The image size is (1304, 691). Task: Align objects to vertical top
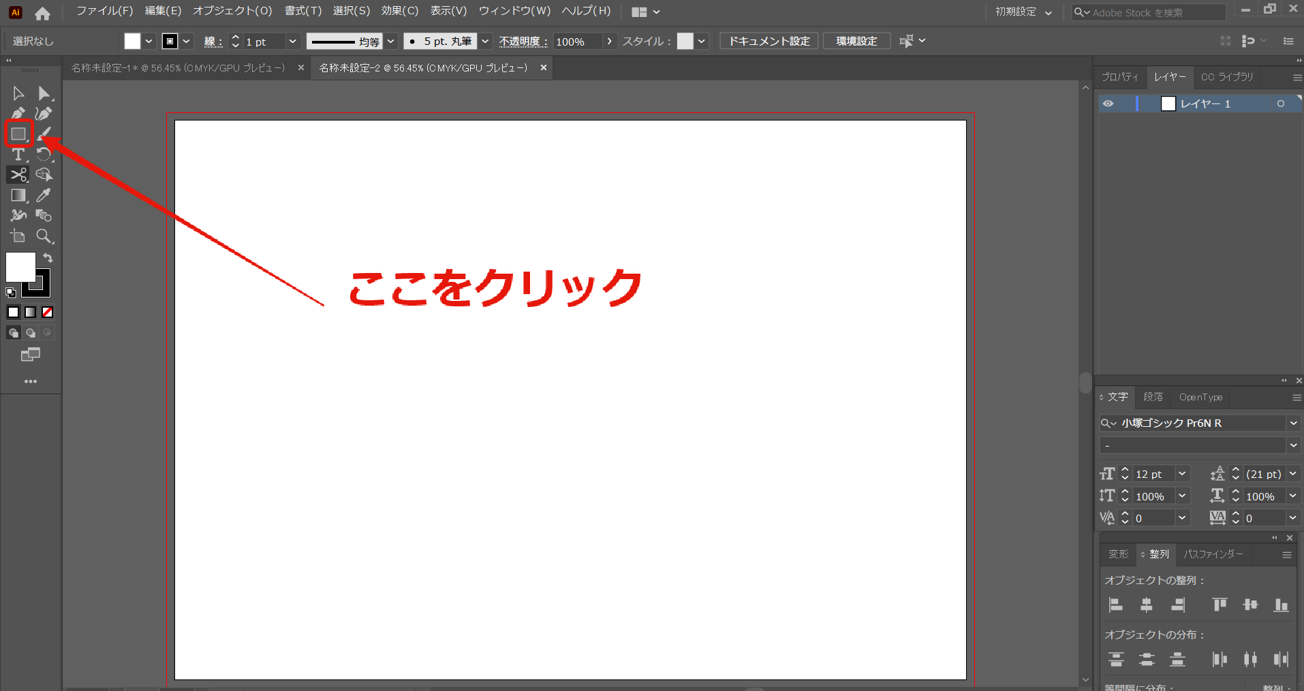(1220, 605)
